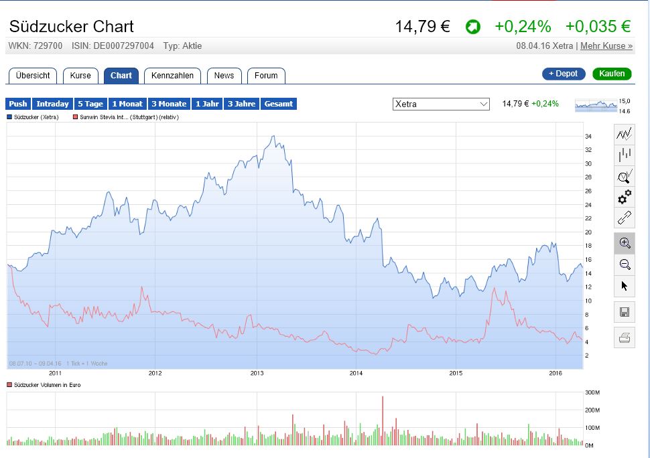Viewport: 650px width, 458px height.
Task: Print the chart with printer icon
Action: [x=625, y=337]
